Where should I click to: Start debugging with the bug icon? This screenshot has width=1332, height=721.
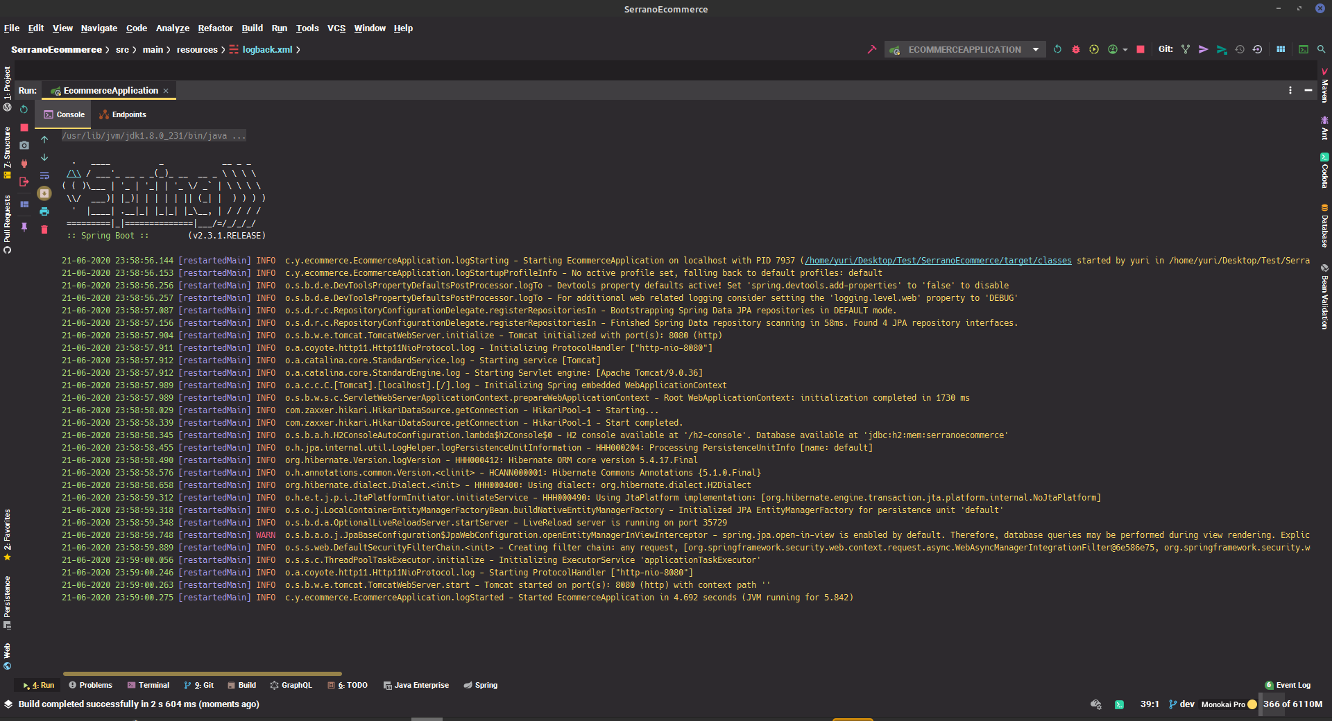(x=1076, y=49)
